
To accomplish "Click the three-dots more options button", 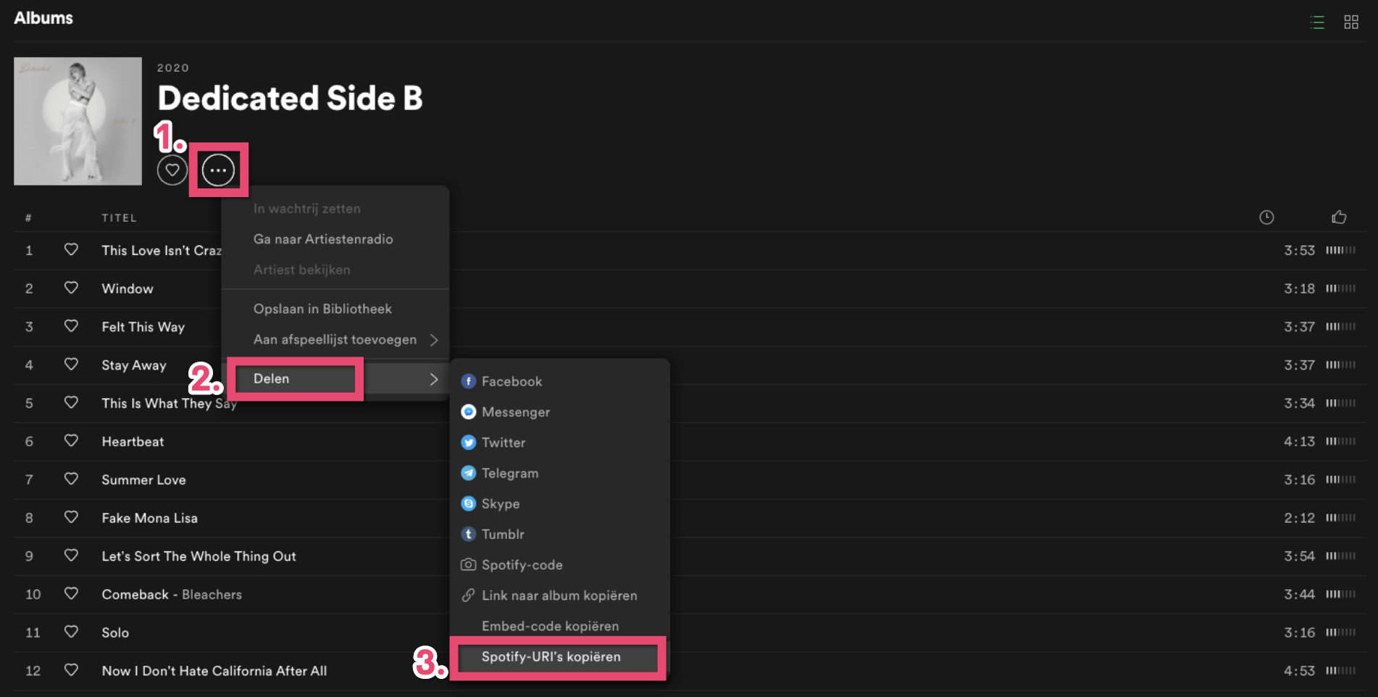I will tap(218, 170).
